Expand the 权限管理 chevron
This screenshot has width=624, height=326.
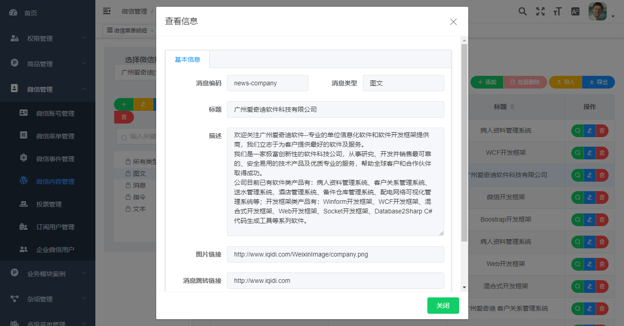click(x=84, y=38)
